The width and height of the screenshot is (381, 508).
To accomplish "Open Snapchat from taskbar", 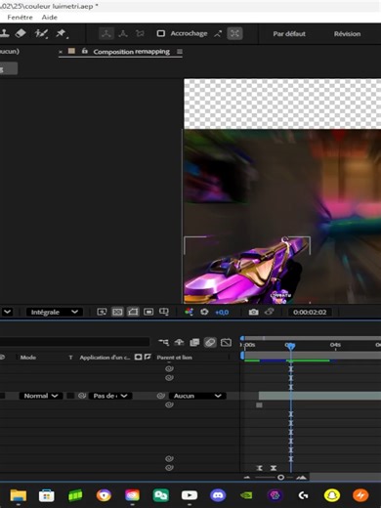I will click(x=332, y=495).
